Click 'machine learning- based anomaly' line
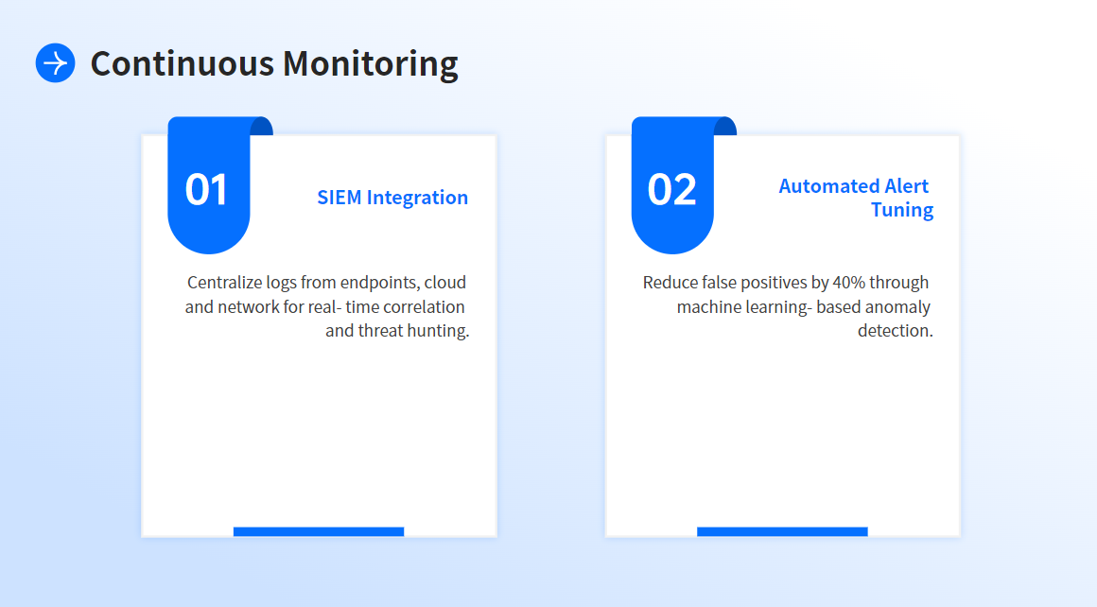This screenshot has height=607, width=1097. coord(803,307)
